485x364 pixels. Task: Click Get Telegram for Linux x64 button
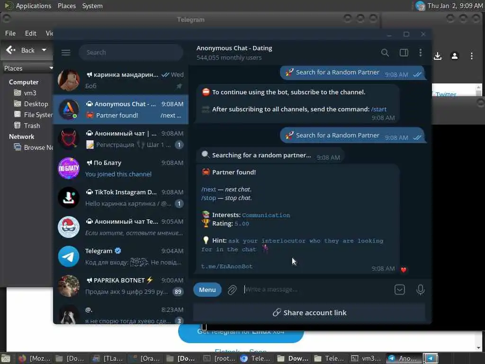tap(241, 334)
